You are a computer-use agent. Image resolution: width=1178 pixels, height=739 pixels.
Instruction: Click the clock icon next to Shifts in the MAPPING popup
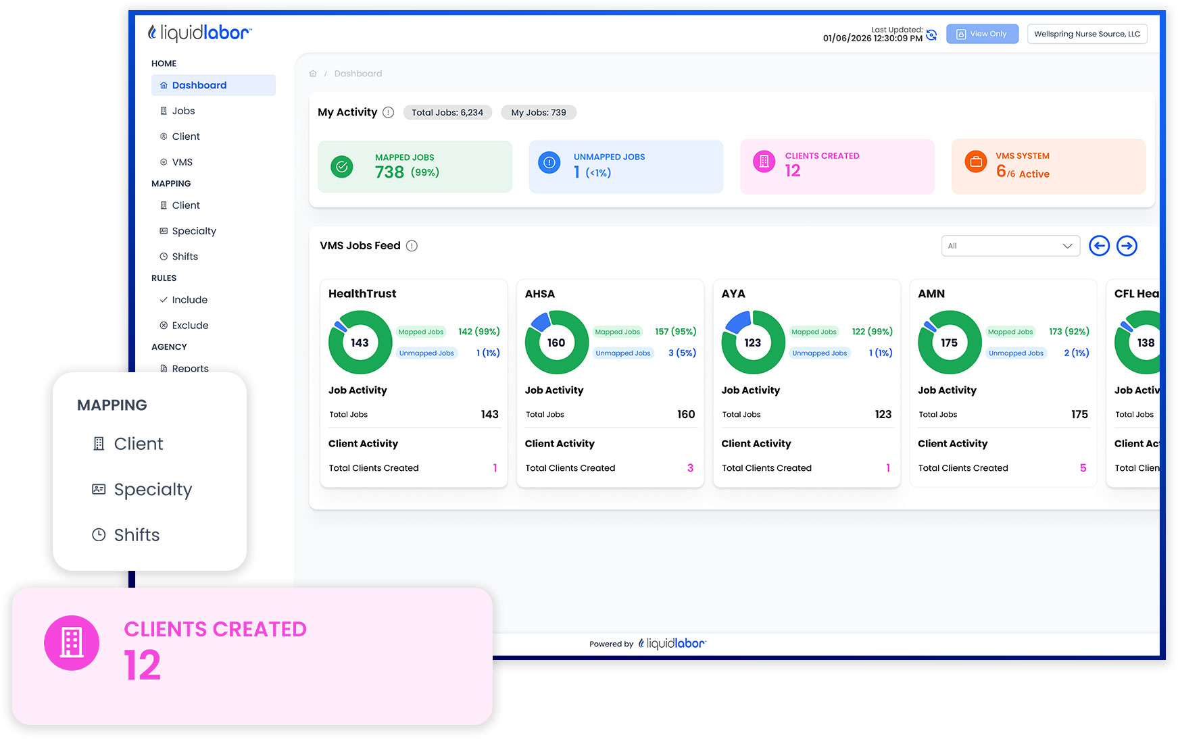99,535
